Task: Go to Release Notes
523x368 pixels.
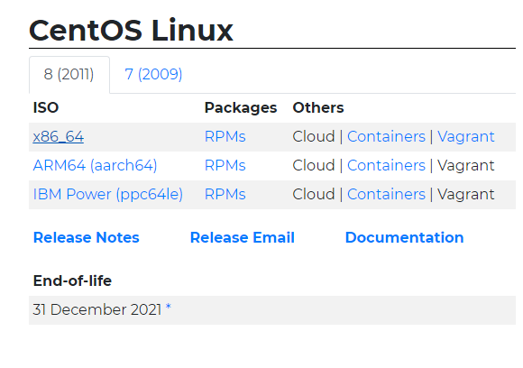Action: 87,237
